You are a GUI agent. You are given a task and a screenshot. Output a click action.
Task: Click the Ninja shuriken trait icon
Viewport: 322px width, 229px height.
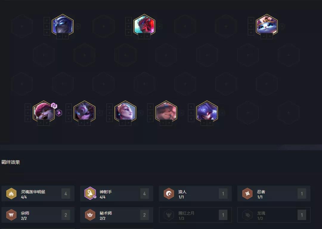click(247, 194)
